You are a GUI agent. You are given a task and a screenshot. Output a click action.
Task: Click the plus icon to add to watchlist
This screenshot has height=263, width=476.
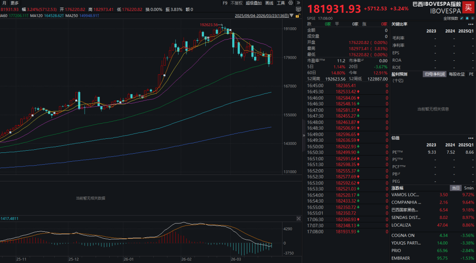tap(473, 19)
